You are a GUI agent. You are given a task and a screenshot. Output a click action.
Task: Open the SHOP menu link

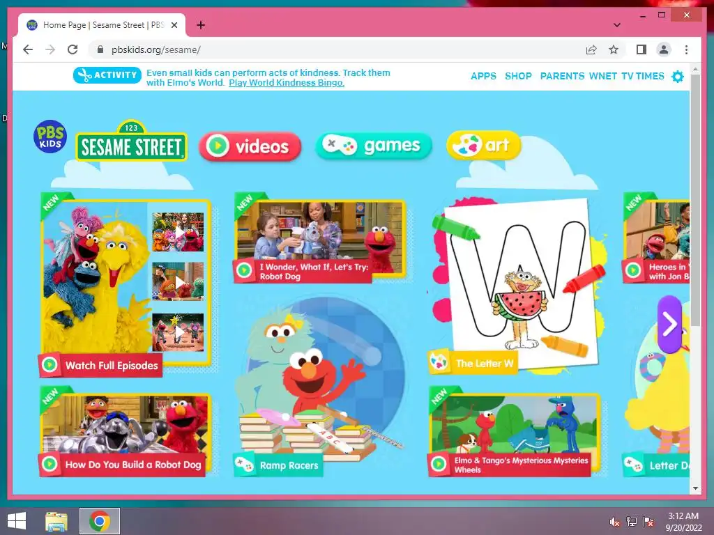click(x=518, y=76)
